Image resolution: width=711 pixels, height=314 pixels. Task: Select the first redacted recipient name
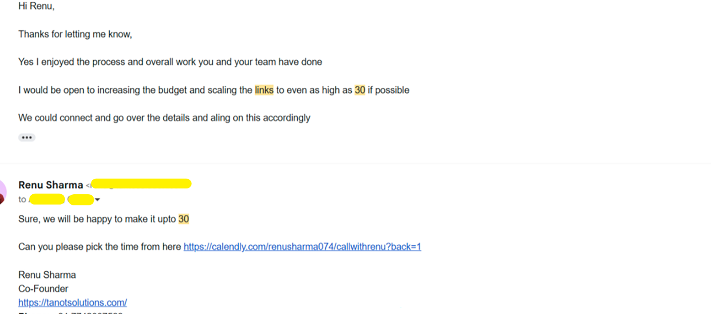[47, 199]
